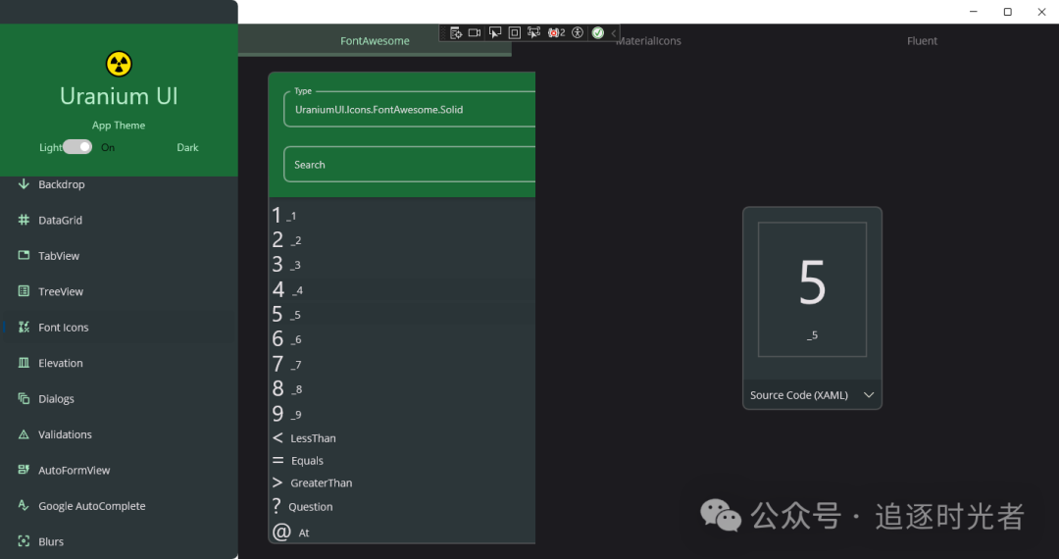Go to Validations in sidebar

[119, 434]
